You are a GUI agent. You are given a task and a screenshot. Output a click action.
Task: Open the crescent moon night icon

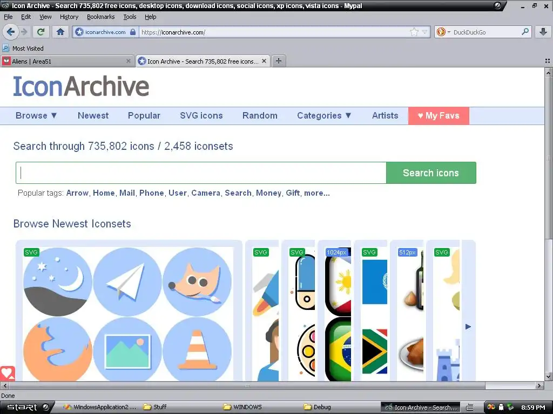pyautogui.click(x=57, y=281)
